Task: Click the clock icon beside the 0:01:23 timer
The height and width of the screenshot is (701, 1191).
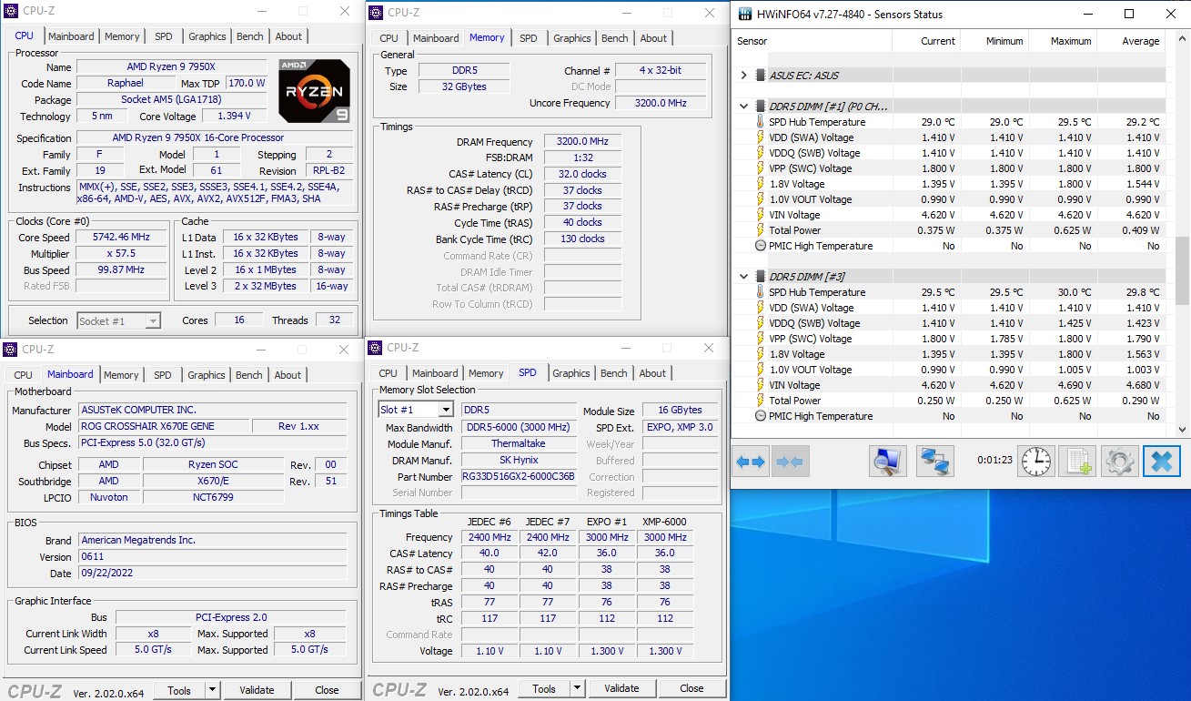Action: [1035, 462]
